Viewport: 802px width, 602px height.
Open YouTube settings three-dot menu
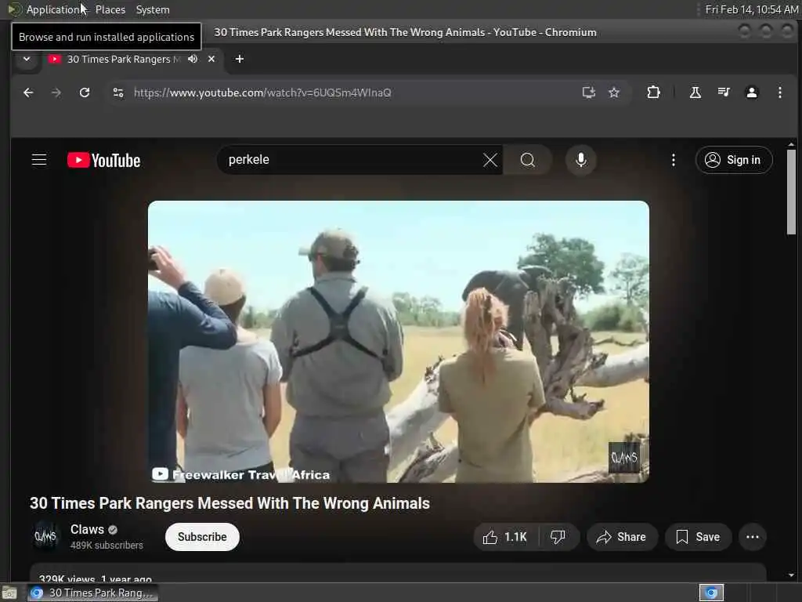(673, 160)
